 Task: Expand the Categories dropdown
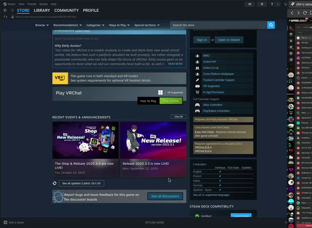95,25
